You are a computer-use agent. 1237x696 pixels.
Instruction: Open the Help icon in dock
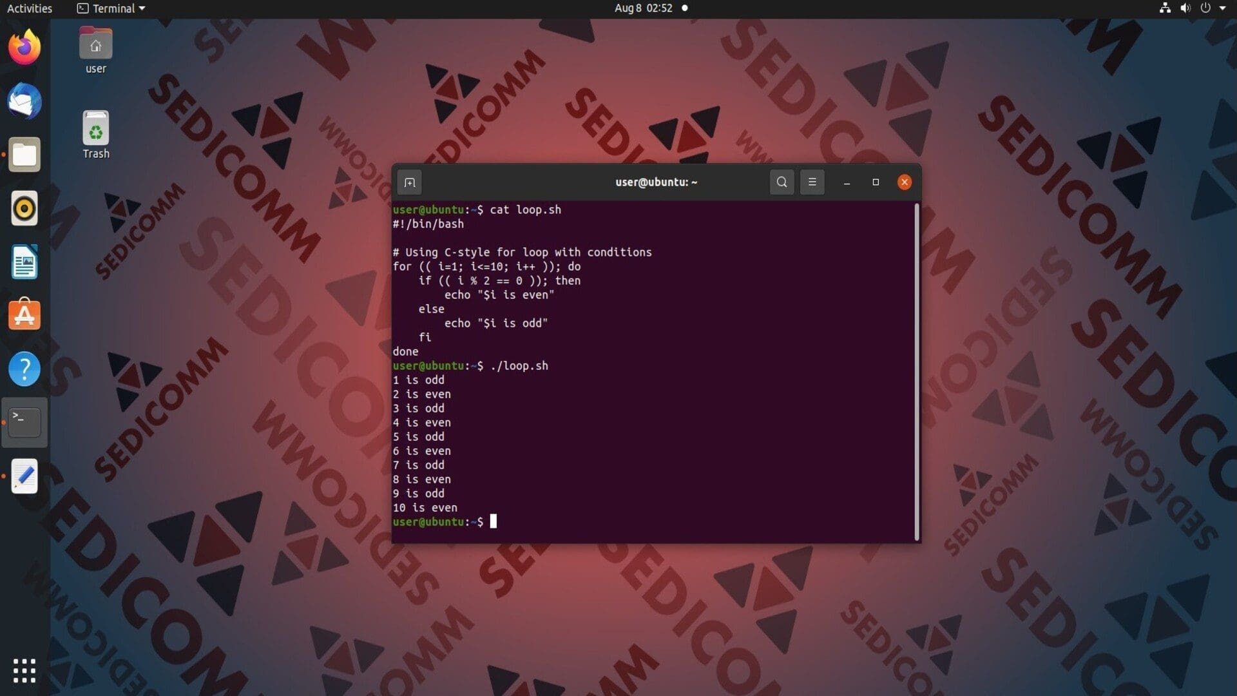[x=24, y=369]
